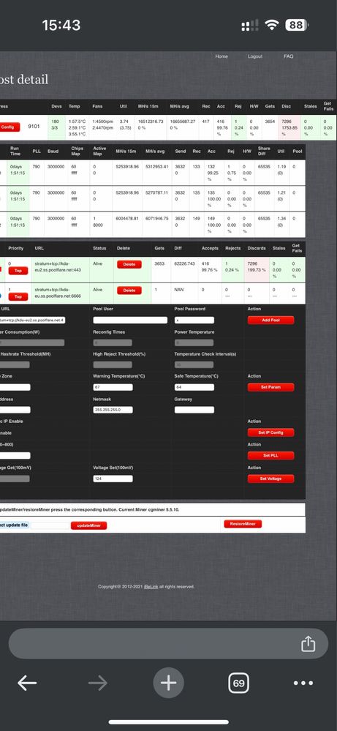The width and height of the screenshot is (337, 731).
Task: Tap the share icon in the address bar
Action: pos(308,644)
